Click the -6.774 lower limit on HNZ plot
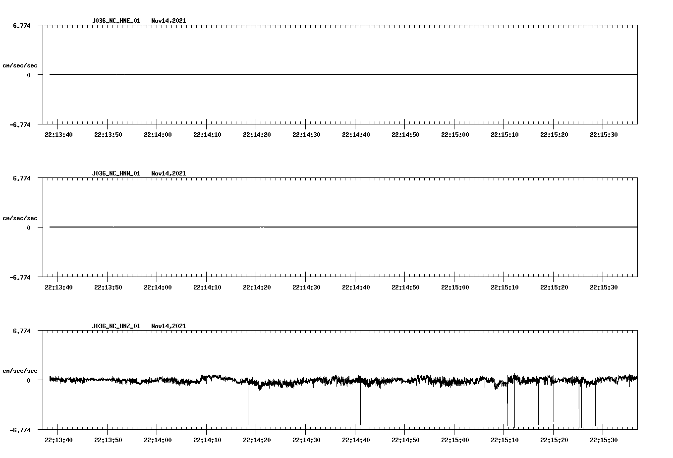 coord(20,430)
